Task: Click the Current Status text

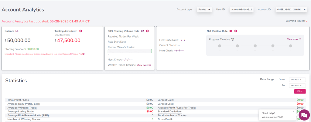Action: pos(169,45)
